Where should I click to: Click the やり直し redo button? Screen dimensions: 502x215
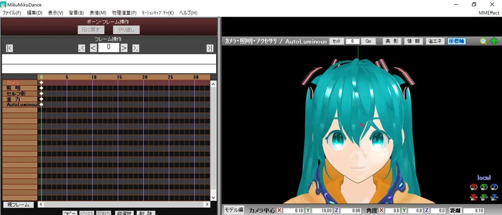coord(126,30)
